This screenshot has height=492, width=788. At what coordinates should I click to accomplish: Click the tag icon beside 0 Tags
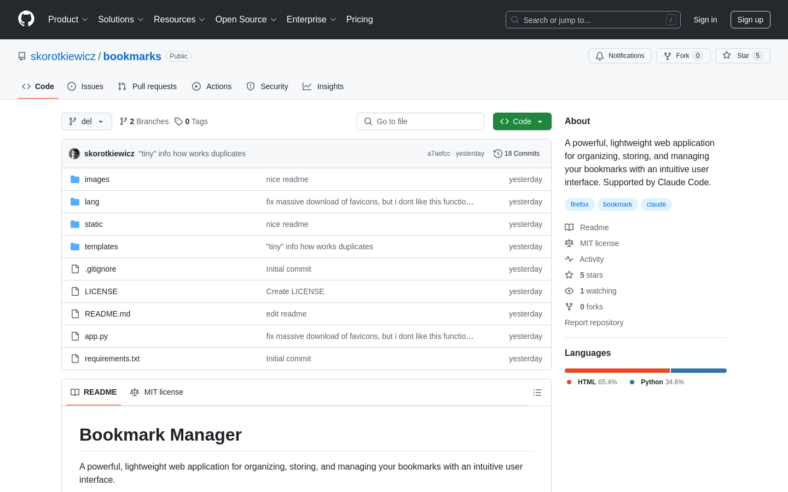pyautogui.click(x=178, y=121)
